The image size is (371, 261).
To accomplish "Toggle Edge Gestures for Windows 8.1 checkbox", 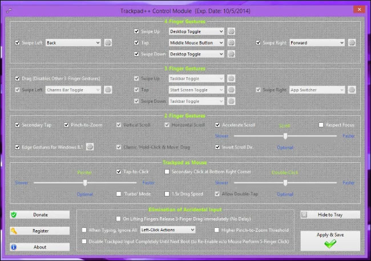I will [17, 147].
